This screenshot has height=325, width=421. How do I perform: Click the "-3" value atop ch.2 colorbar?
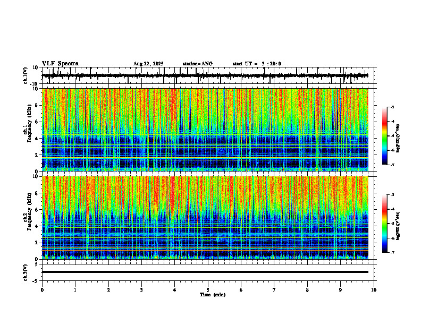(x=392, y=195)
